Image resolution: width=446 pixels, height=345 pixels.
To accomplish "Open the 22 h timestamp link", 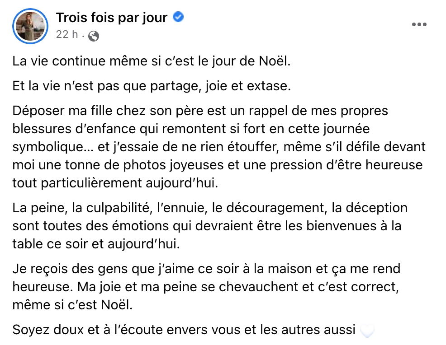I will coord(67,34).
